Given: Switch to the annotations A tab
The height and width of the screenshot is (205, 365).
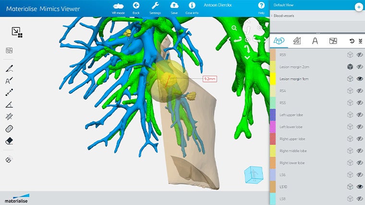Looking at the screenshot, I should pos(315,41).
